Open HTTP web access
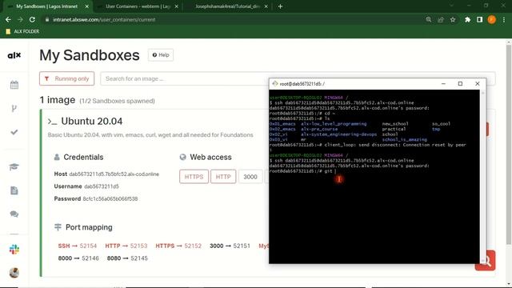Viewport: 512px width, 288px height. pos(223,177)
